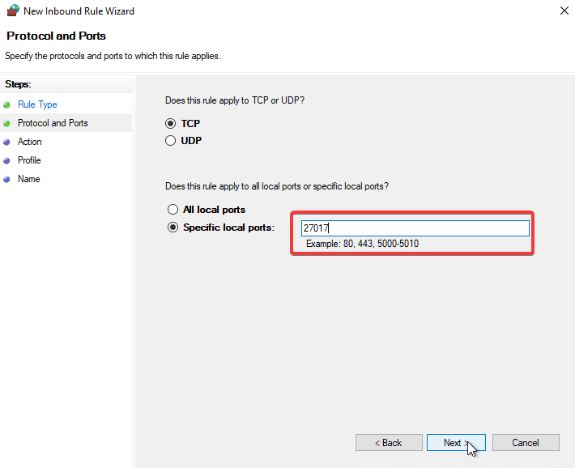Choose the Specific local ports option
Viewport: 575px width, 468px height.
pos(172,228)
